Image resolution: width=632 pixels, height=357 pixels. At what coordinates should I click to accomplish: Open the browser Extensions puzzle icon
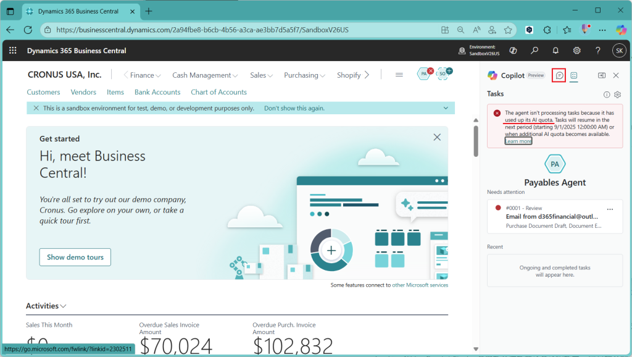pos(547,30)
